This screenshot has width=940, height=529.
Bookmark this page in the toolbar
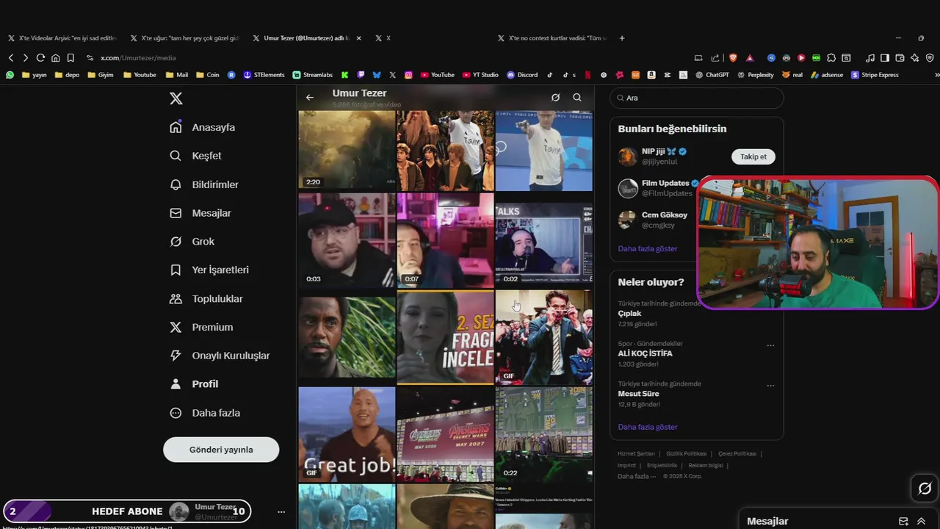pyautogui.click(x=70, y=57)
